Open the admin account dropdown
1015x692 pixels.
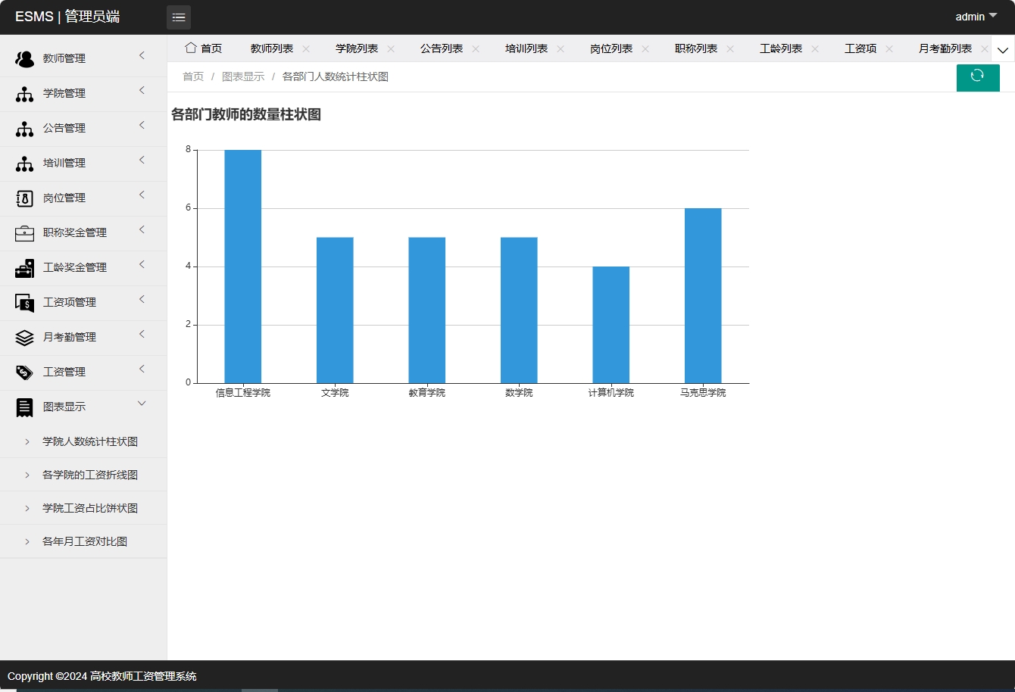[x=976, y=16]
